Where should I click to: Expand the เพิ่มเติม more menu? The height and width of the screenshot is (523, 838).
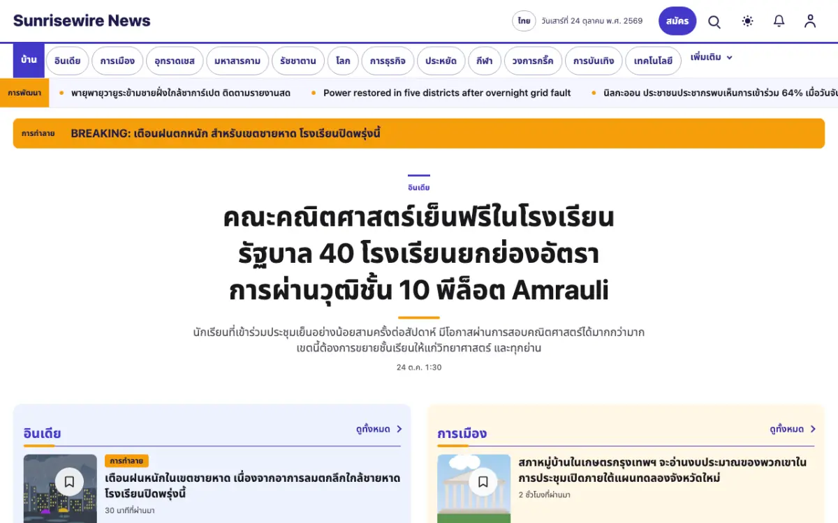click(x=712, y=57)
